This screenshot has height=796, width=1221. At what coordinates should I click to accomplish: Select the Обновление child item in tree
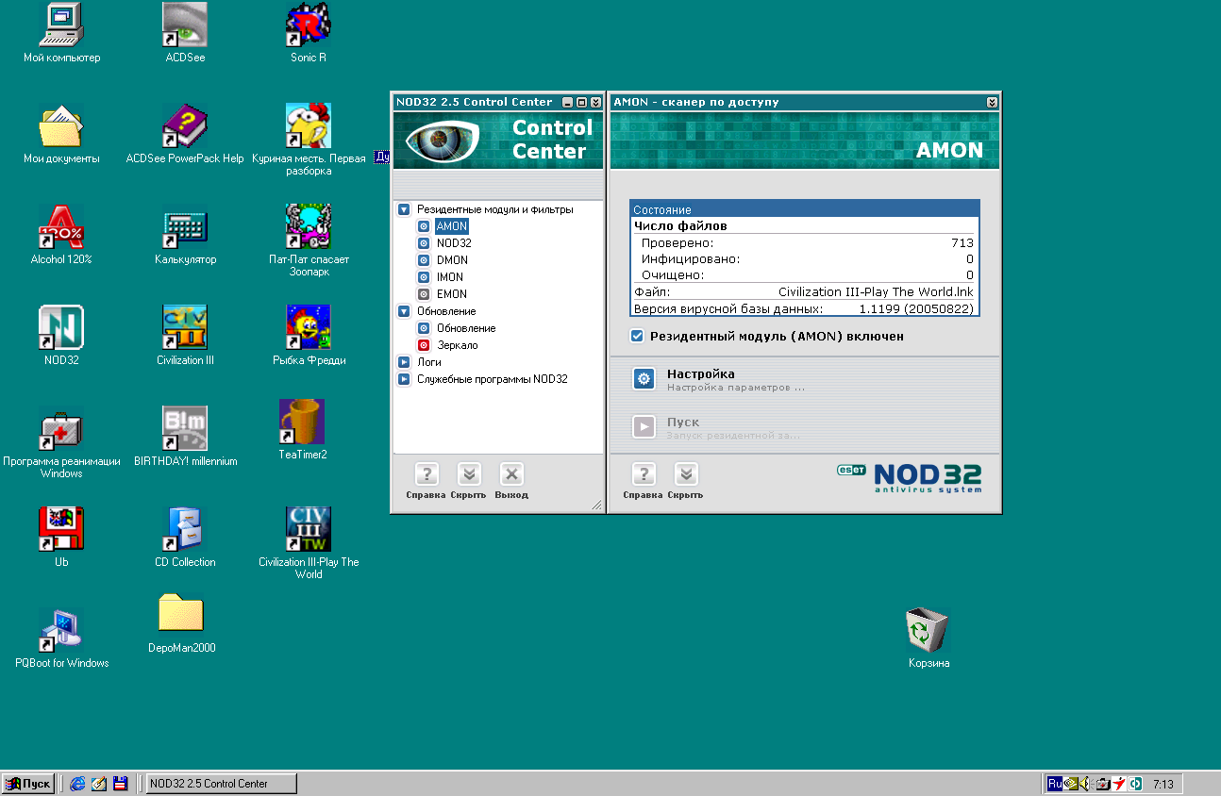tap(466, 328)
